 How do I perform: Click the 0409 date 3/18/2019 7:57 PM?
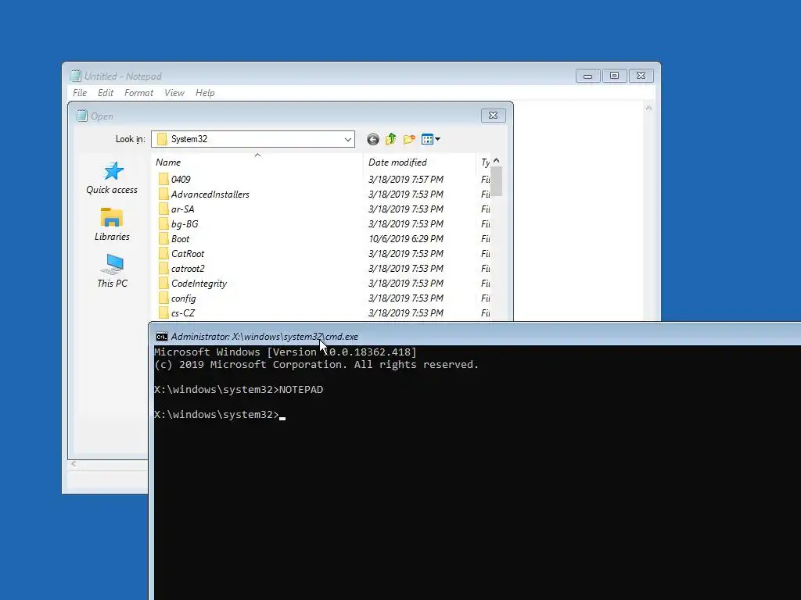click(406, 179)
